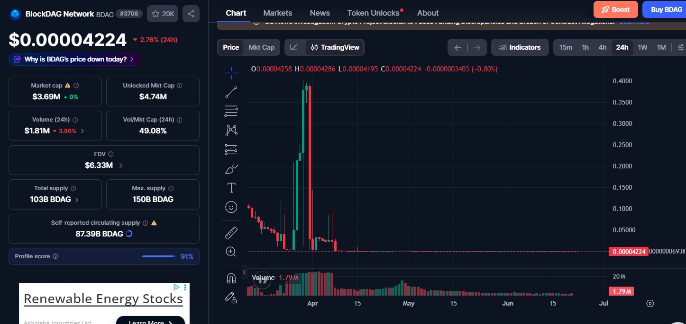
Task: Switch to the Chart tab
Action: pos(236,13)
